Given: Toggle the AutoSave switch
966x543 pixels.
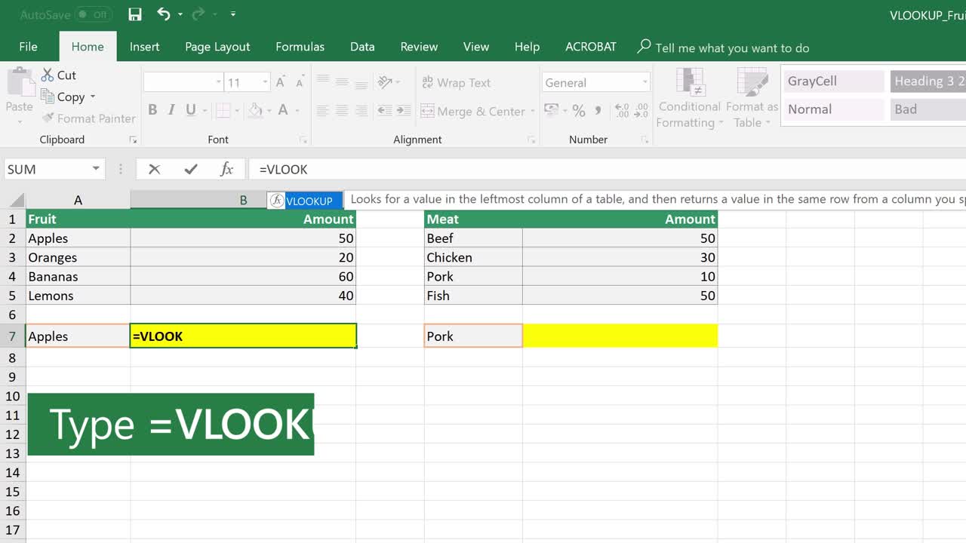Looking at the screenshot, I should 94,14.
